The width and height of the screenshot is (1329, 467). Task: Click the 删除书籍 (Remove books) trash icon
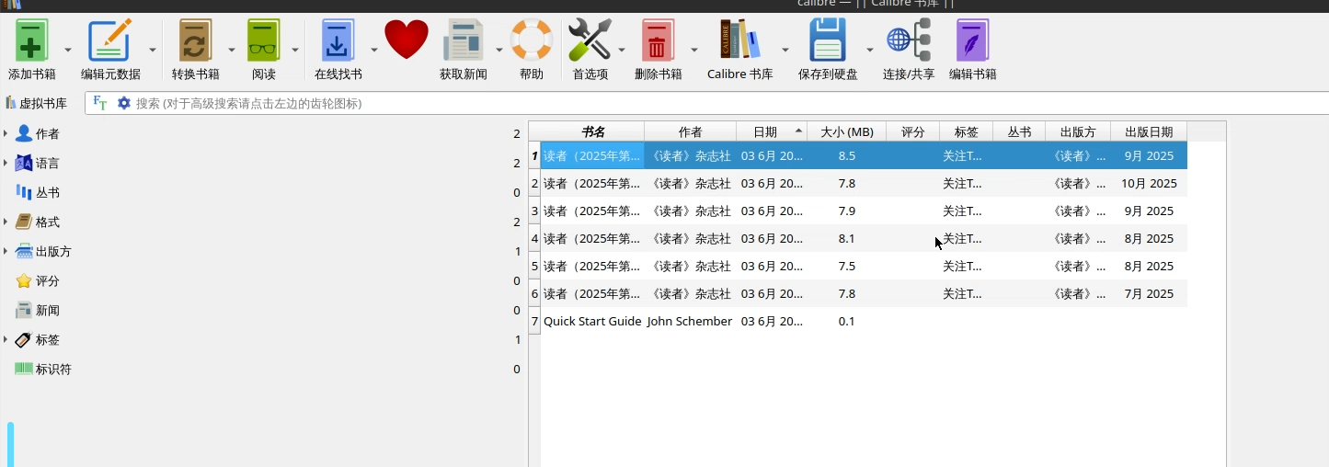(658, 40)
